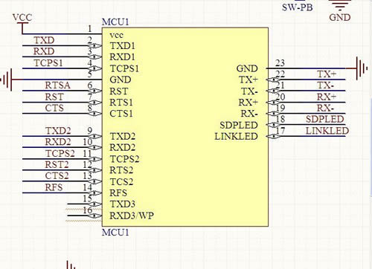Image resolution: width=372 pixels, height=269 pixels.
Task: Click the TCS2 pin name
Action: tap(121, 181)
